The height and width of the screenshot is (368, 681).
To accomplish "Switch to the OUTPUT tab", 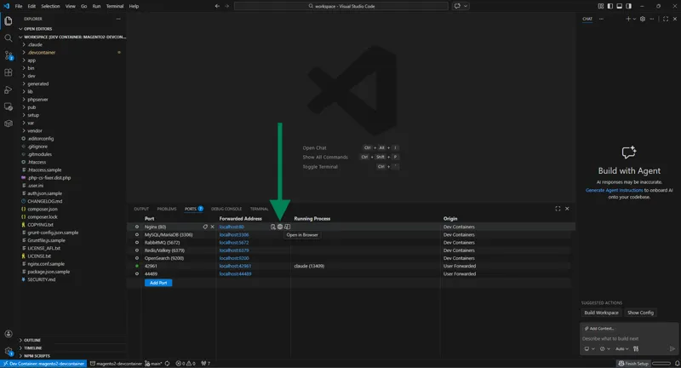I will 141,209.
